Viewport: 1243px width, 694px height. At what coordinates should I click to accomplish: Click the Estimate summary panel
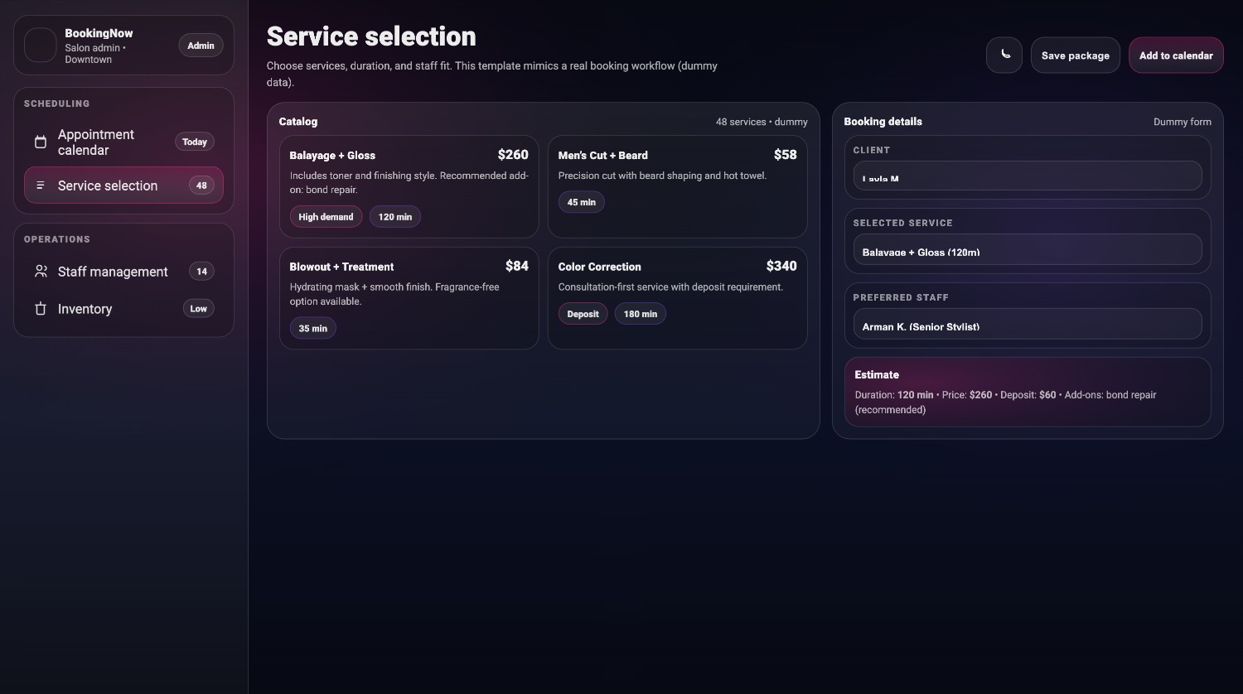[1027, 391]
